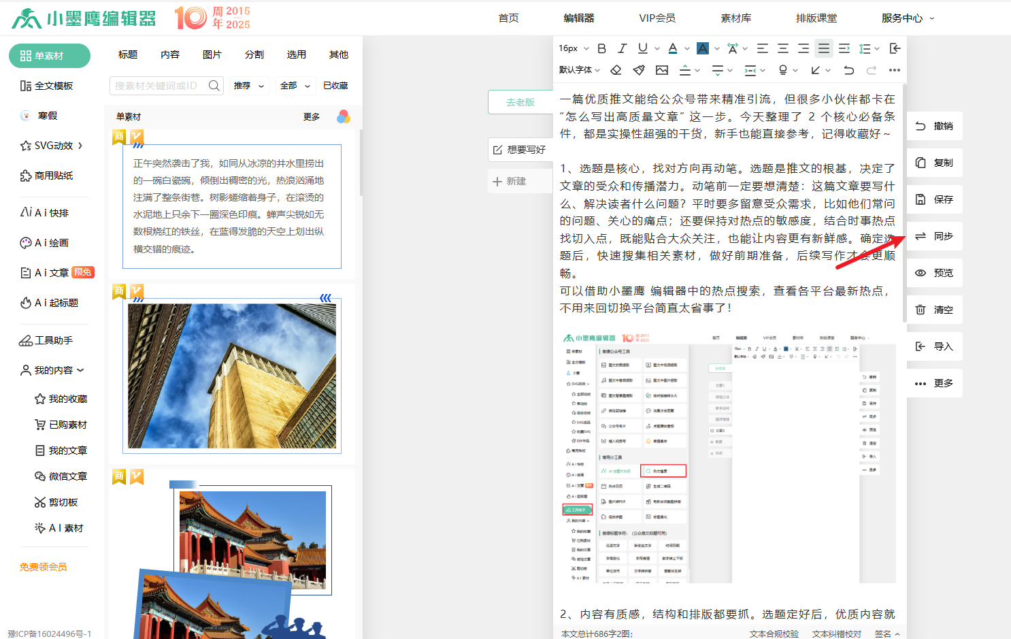Click the insert image toolbar icon
The image size is (1011, 639).
pos(662,70)
